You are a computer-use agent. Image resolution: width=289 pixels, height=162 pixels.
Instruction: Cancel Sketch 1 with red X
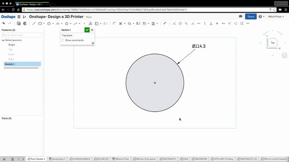point(92,30)
